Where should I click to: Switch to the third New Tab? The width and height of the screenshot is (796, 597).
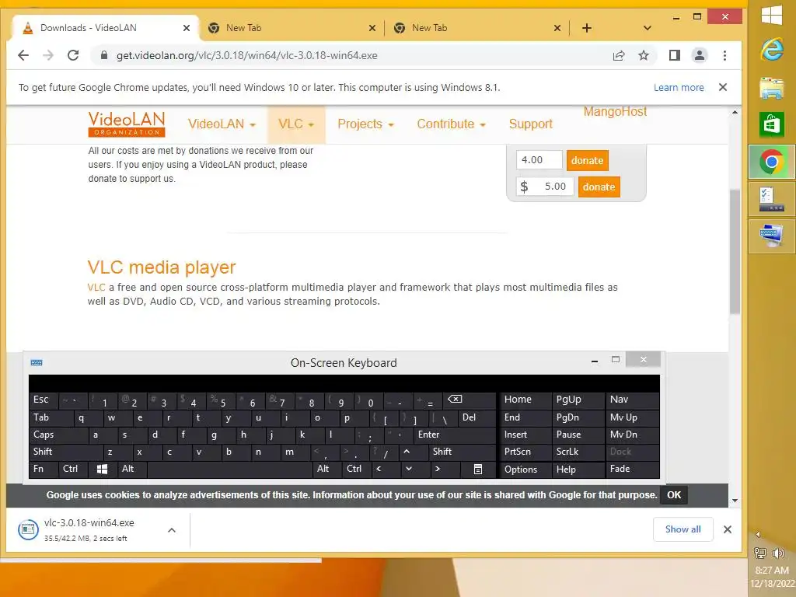[x=477, y=28]
